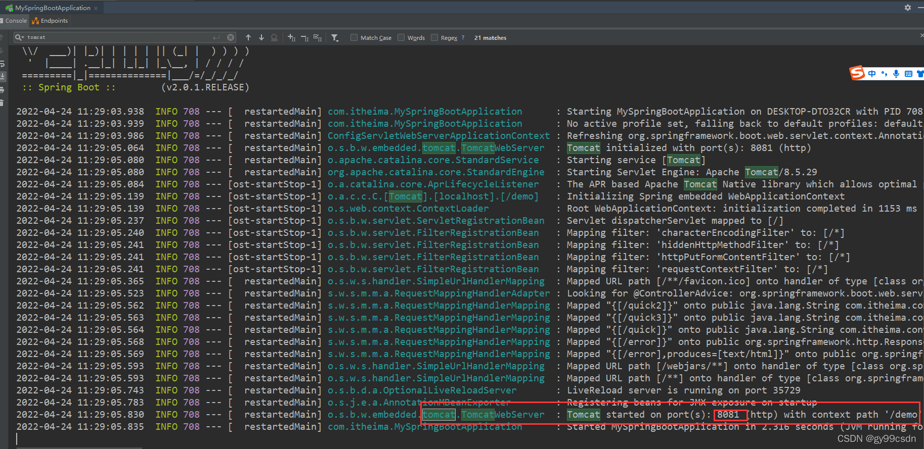Click o.s.b.w.servlet.ServletRegistrationBean logger name
The width and height of the screenshot is (924, 449).
coord(436,221)
